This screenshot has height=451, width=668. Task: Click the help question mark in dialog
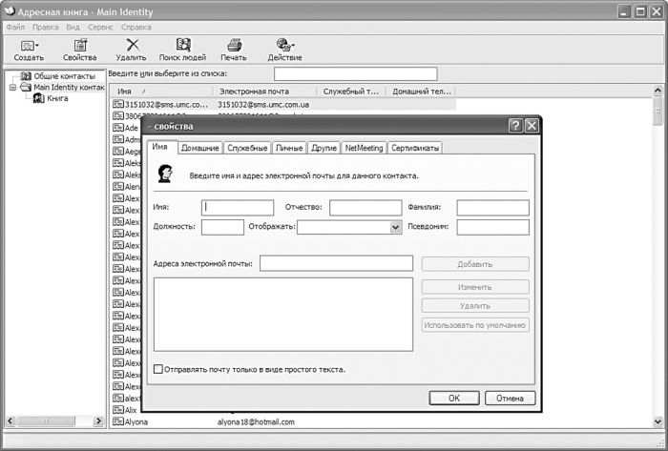[515, 126]
